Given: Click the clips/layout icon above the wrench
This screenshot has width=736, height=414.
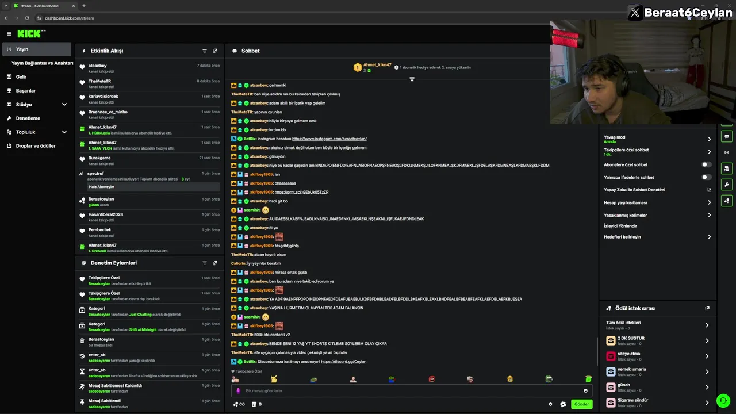Looking at the screenshot, I should (727, 168).
